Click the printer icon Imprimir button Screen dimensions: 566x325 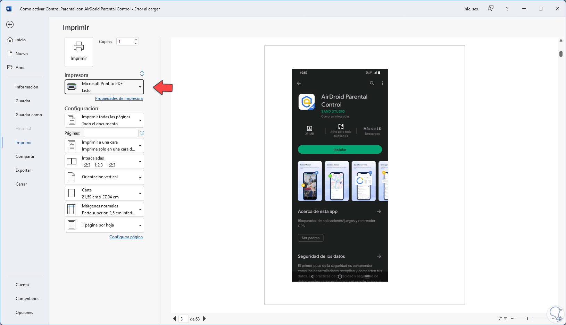(x=79, y=52)
